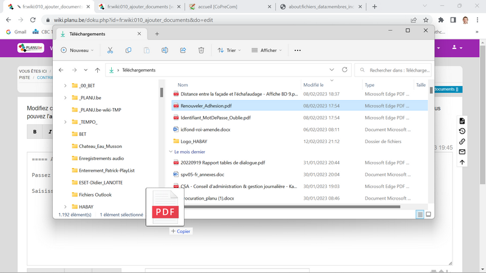Refresh the Téléchargements folder view

click(x=345, y=70)
